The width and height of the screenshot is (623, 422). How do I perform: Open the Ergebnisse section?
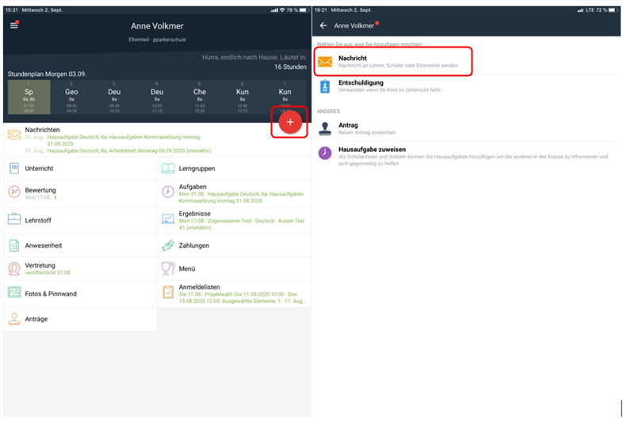point(234,220)
